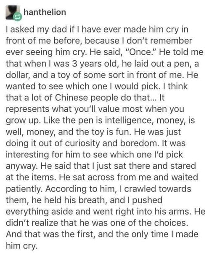
Task: Click the words "crawled towards"
Action: coord(158,189)
